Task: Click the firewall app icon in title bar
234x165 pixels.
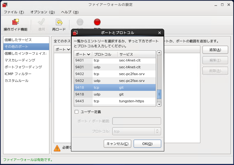Action: 5,5
